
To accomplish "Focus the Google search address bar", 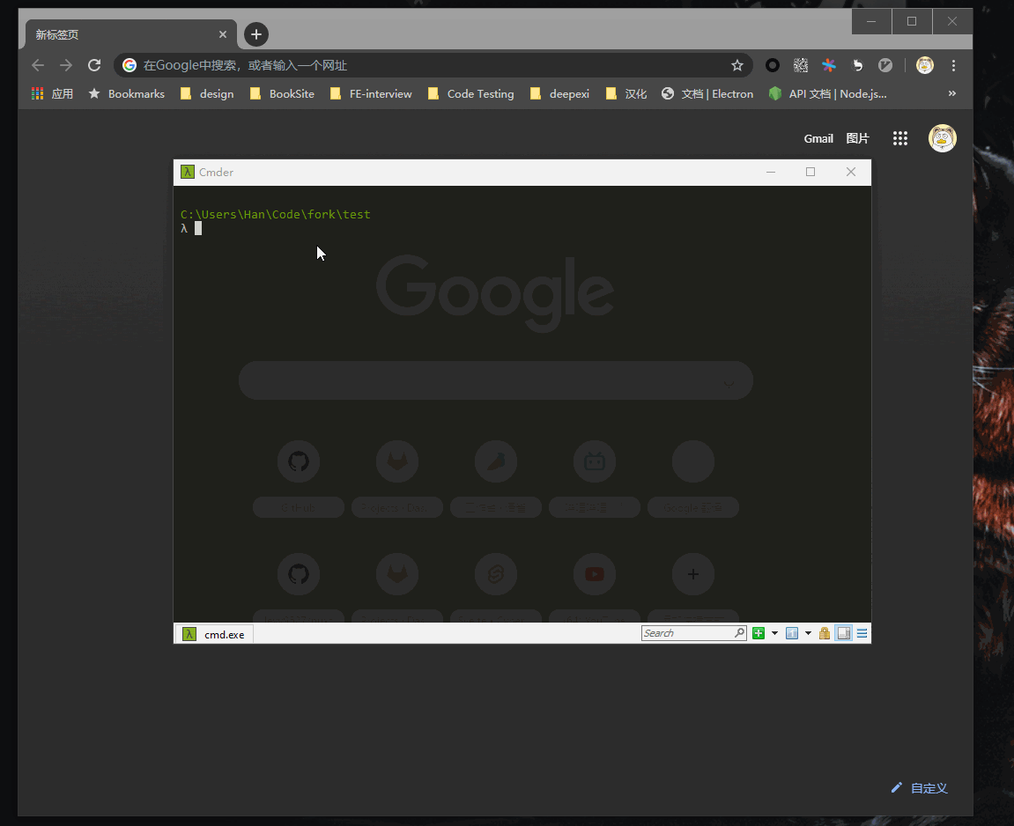I will tap(433, 65).
